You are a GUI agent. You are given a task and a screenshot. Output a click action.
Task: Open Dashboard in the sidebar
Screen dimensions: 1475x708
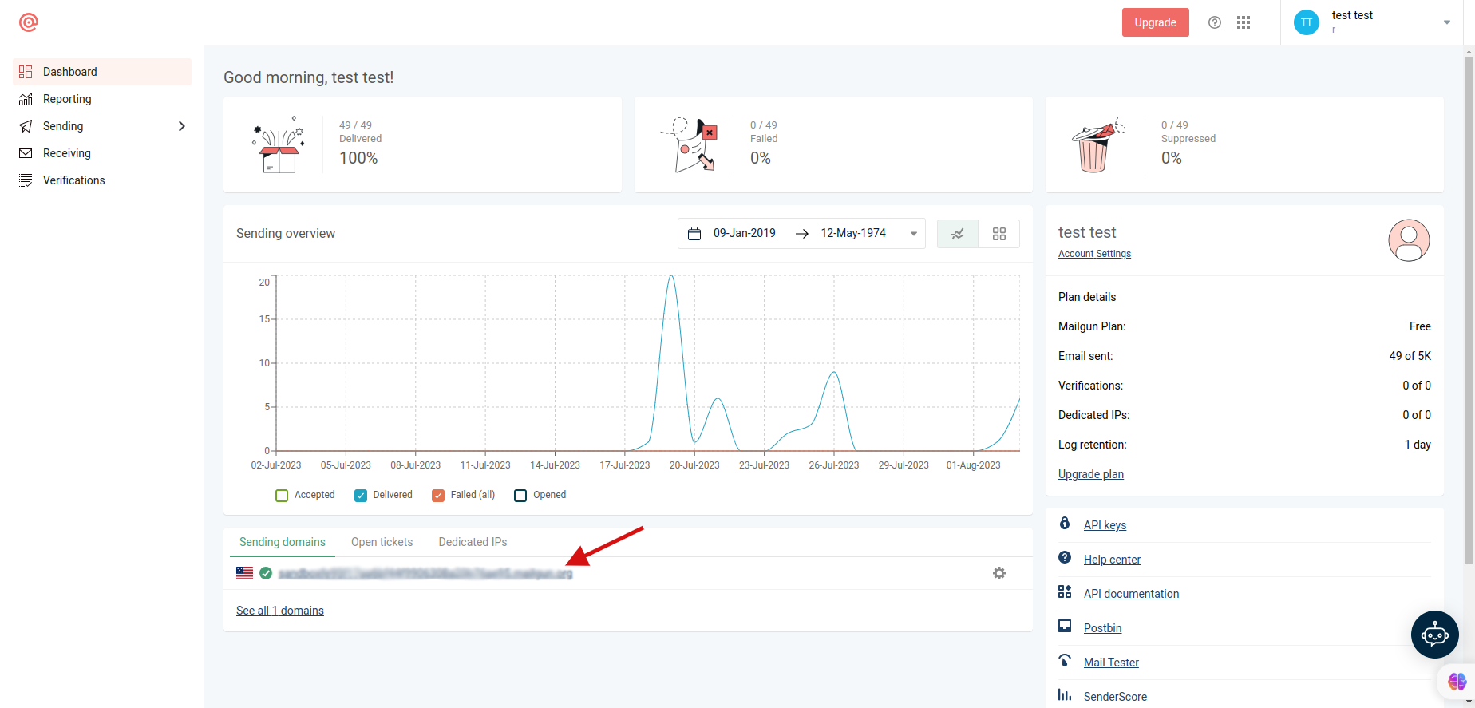click(102, 72)
